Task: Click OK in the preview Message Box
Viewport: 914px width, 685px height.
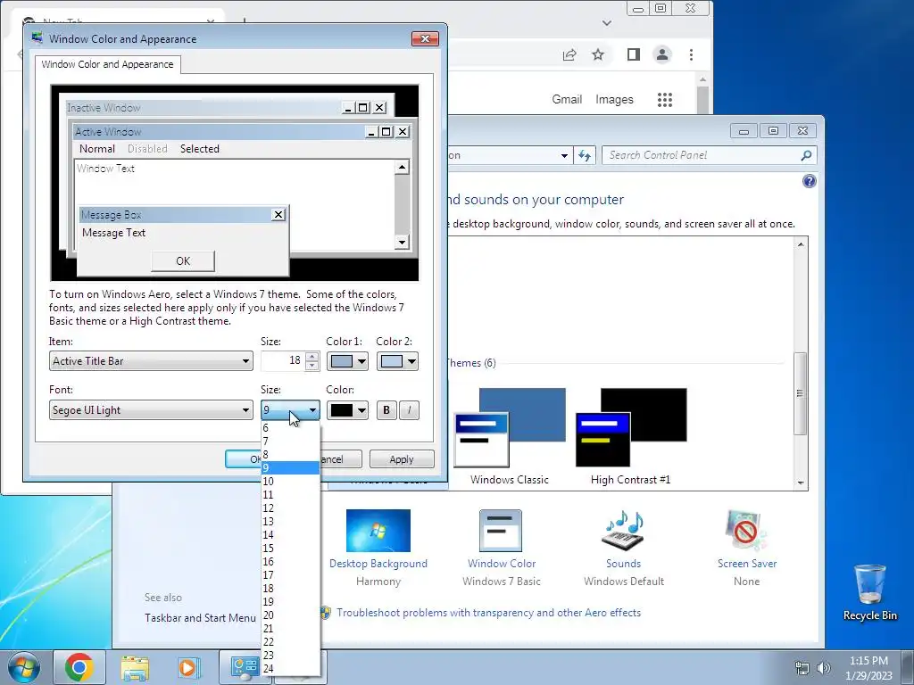Action: point(183,261)
